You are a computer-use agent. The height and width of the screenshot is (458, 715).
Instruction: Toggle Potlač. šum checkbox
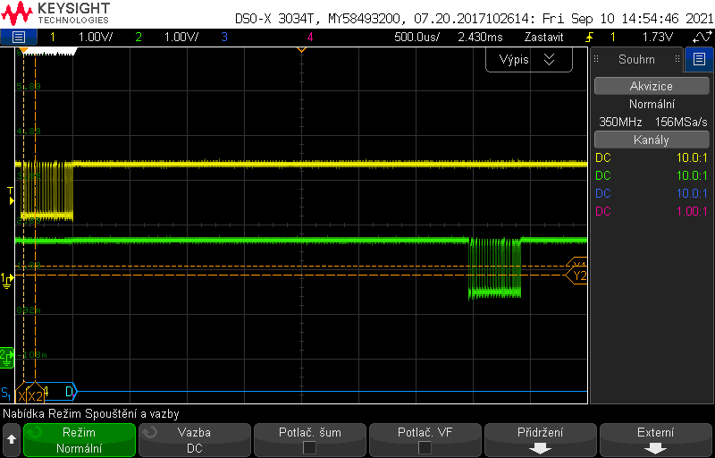(x=309, y=447)
